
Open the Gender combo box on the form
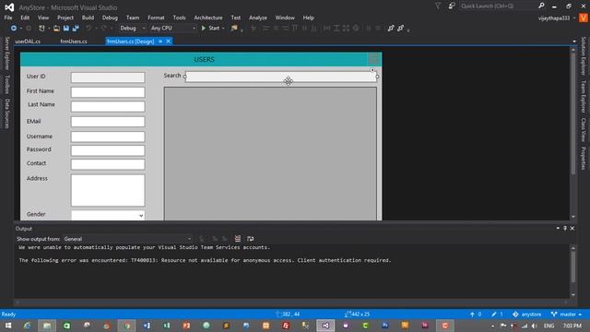tap(108, 215)
